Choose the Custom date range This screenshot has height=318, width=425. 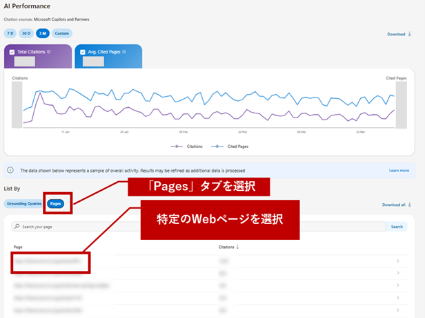pyautogui.click(x=62, y=32)
